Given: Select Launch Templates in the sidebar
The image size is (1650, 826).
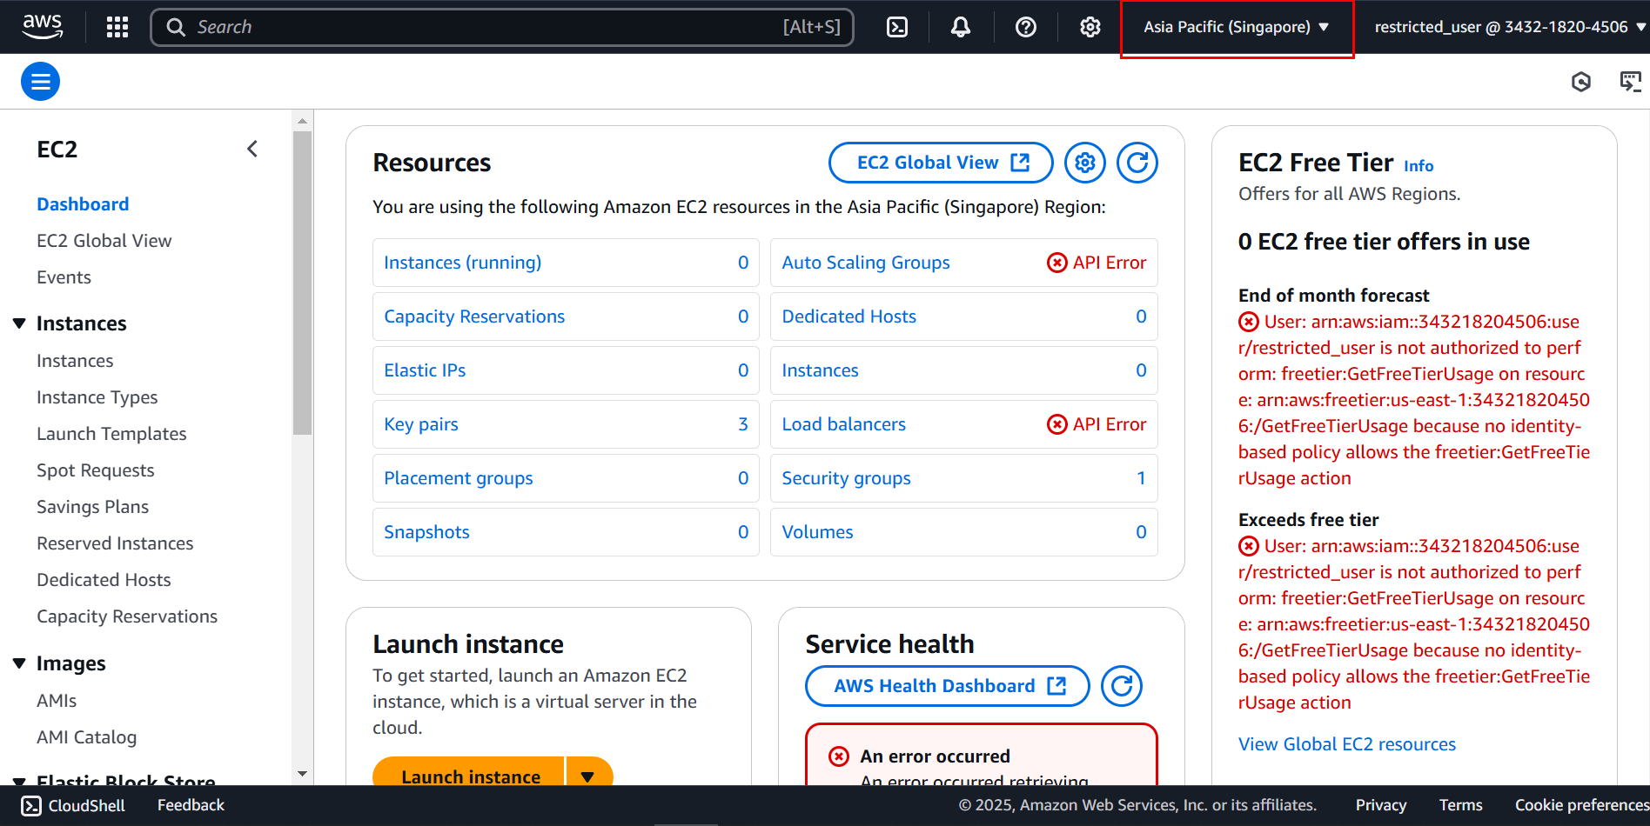Looking at the screenshot, I should [111, 434].
